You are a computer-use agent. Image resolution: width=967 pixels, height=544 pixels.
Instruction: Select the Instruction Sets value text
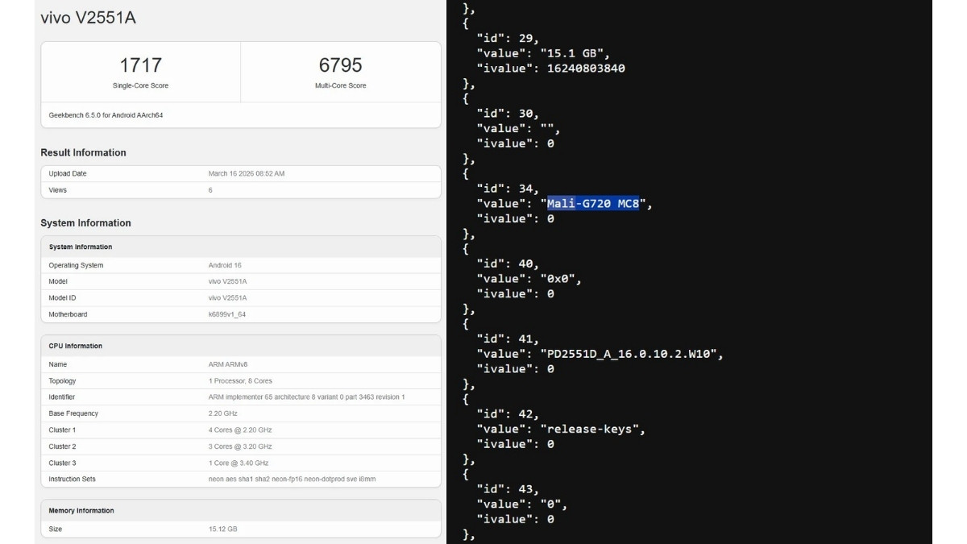point(292,480)
